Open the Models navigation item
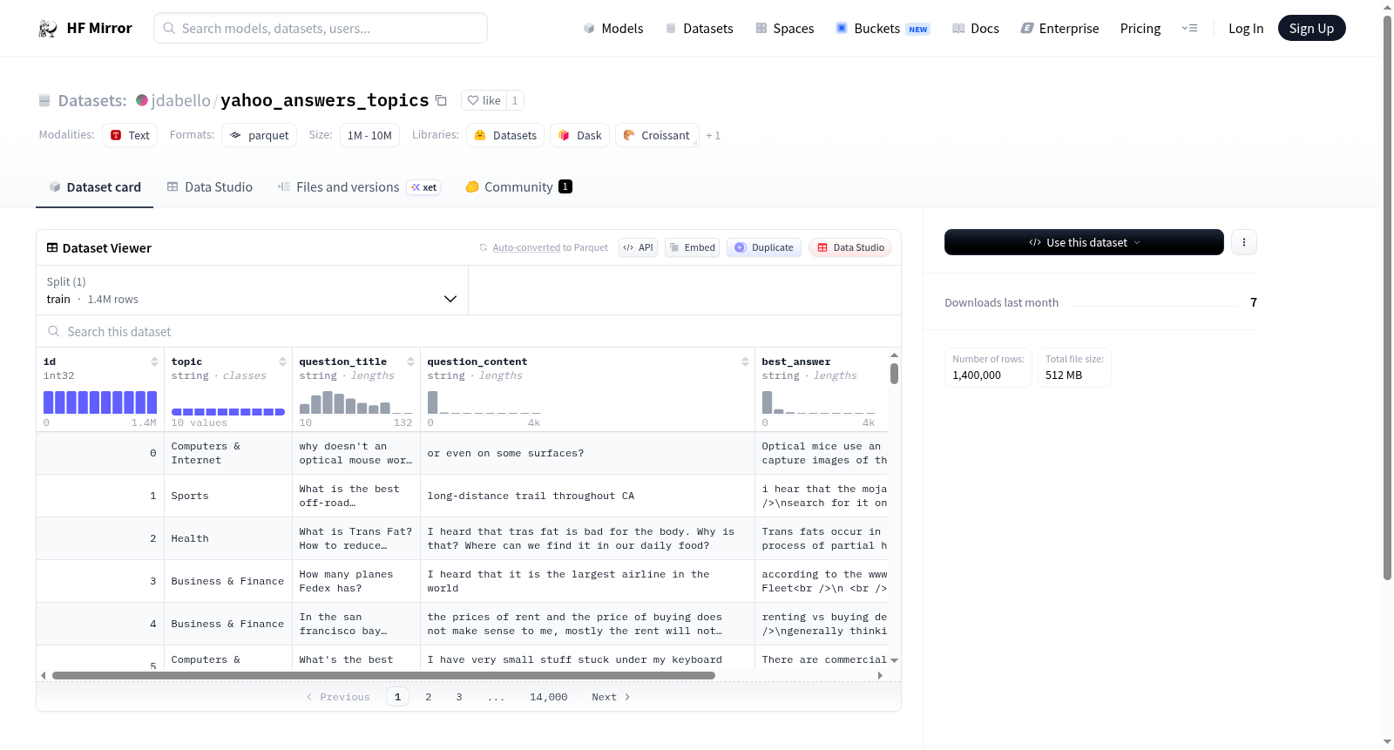 click(x=613, y=28)
